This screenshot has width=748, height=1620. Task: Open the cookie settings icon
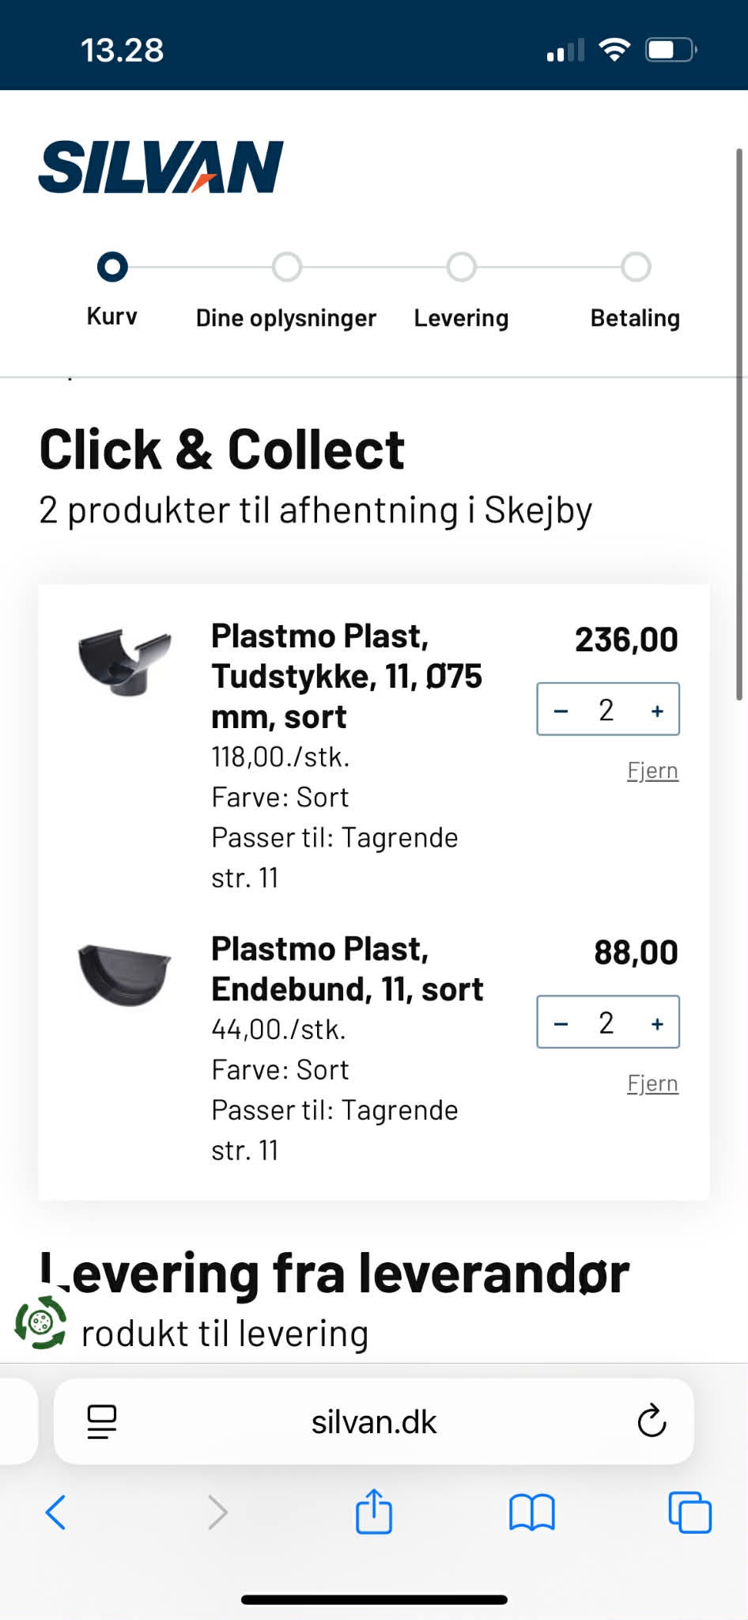40,1322
